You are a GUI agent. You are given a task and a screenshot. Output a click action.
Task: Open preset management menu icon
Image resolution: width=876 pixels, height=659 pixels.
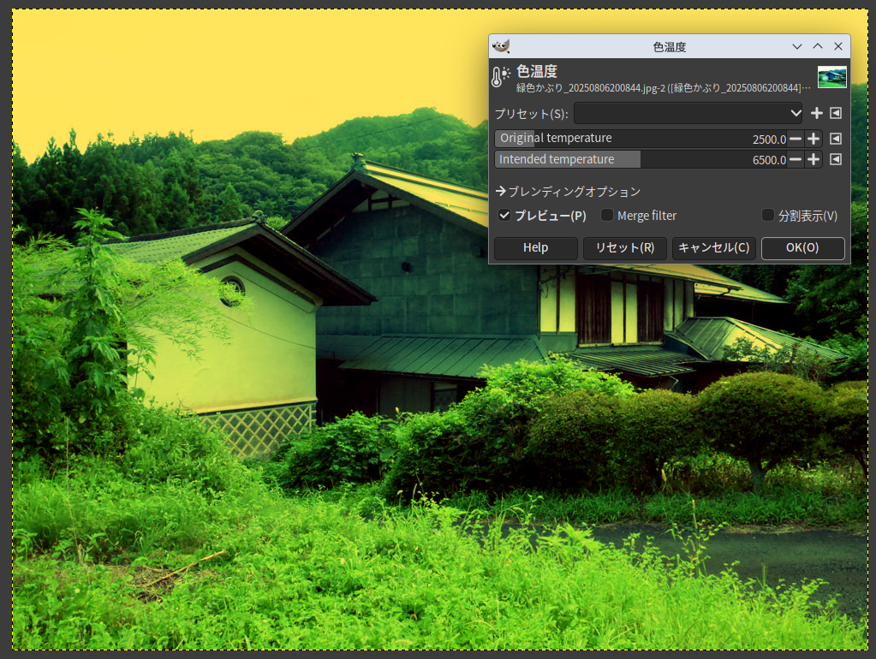[836, 113]
